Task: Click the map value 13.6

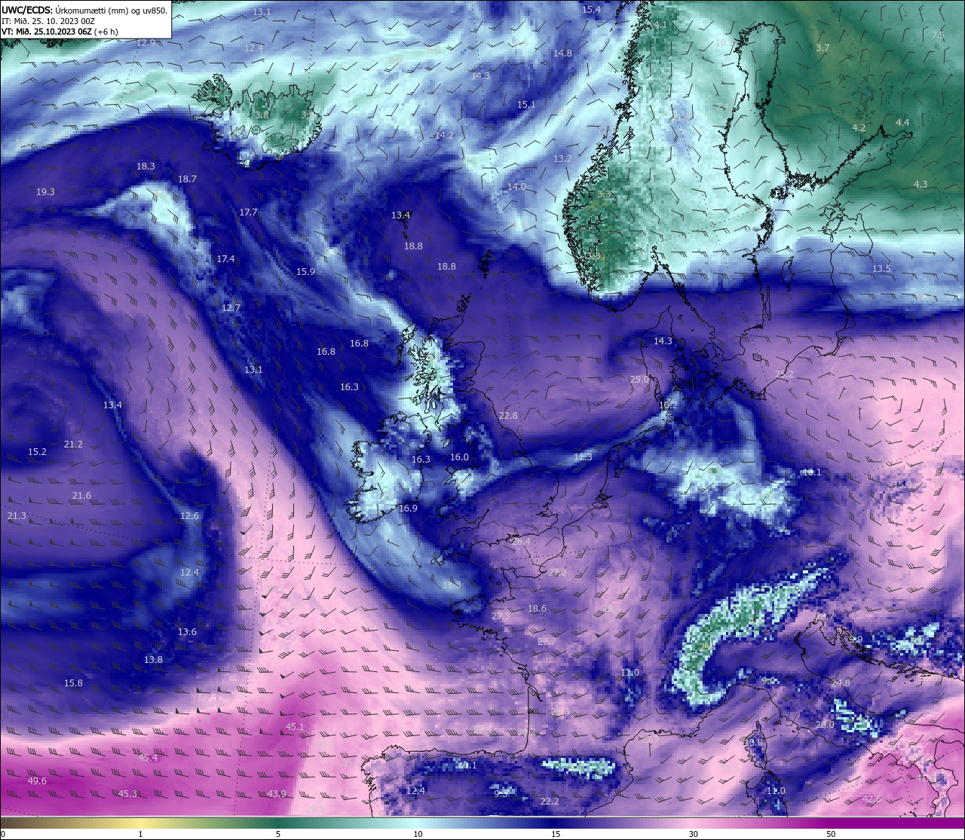Action: pyautogui.click(x=187, y=632)
